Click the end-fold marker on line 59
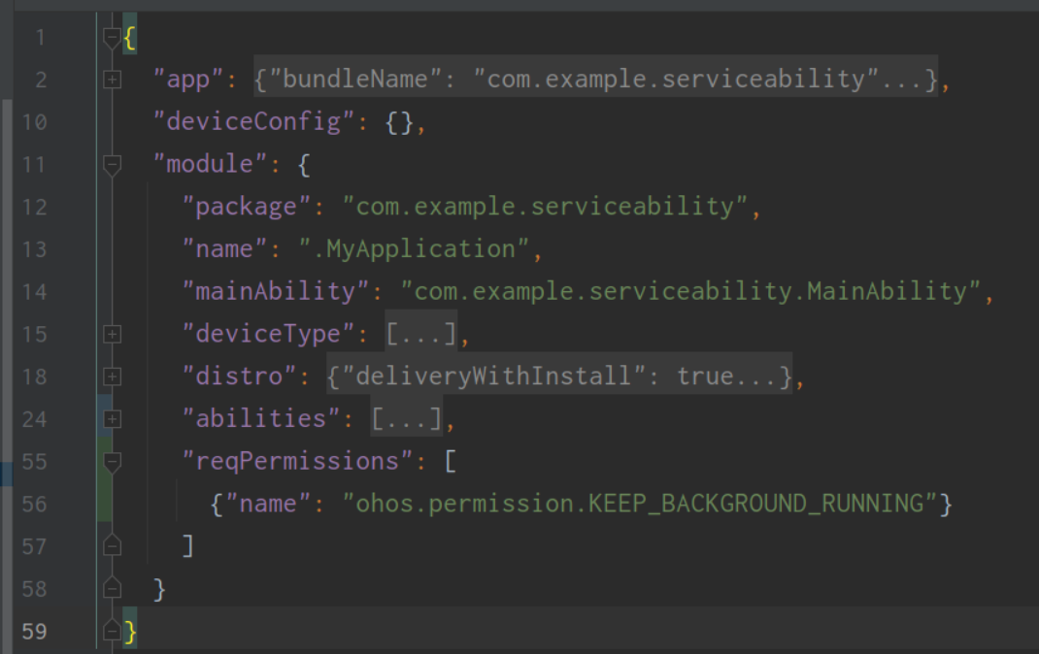This screenshot has width=1039, height=654. [x=112, y=631]
